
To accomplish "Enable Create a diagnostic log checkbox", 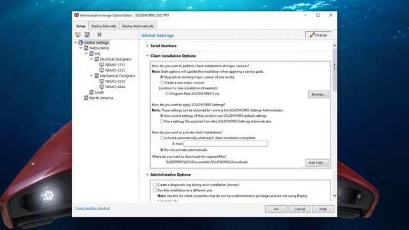I will (x=155, y=185).
